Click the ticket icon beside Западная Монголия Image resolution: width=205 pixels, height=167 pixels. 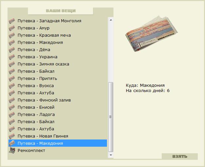12,21
